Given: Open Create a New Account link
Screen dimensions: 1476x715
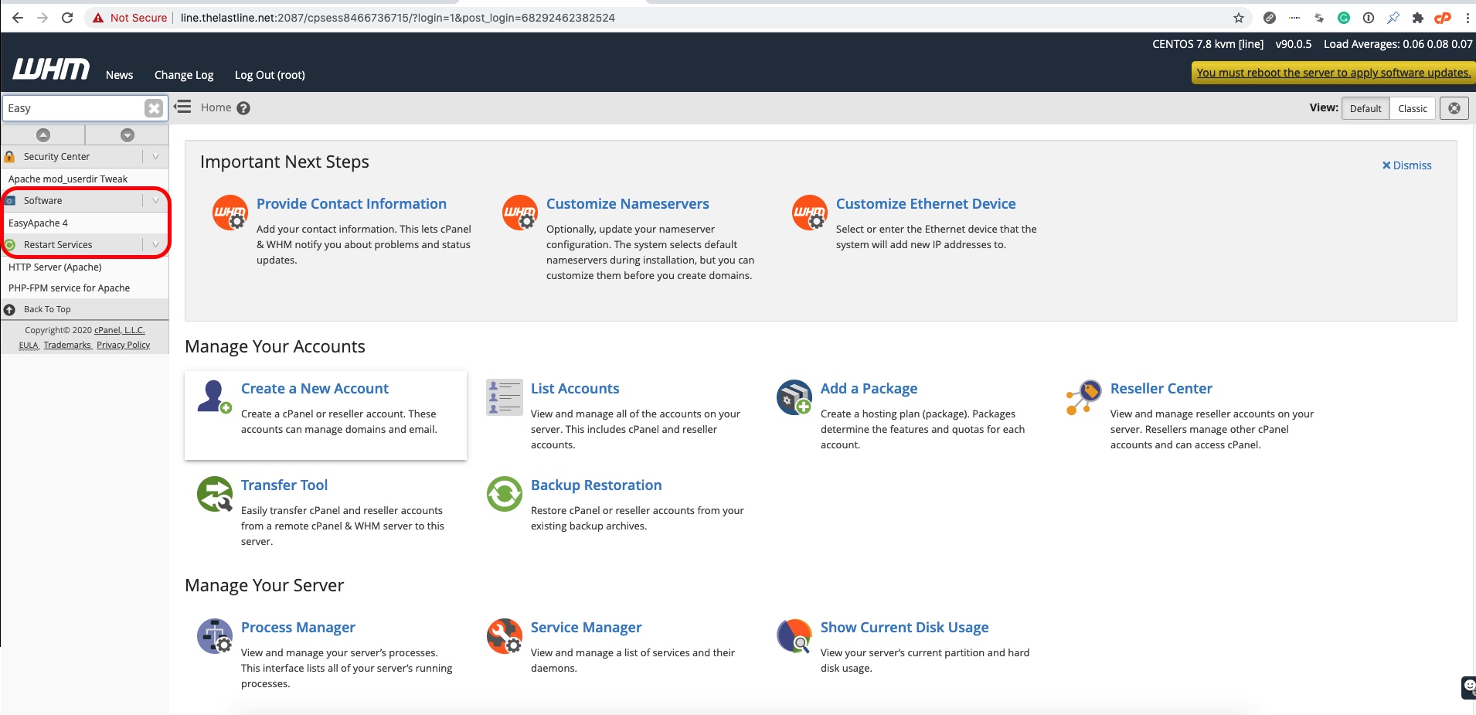Looking at the screenshot, I should click(x=315, y=389).
